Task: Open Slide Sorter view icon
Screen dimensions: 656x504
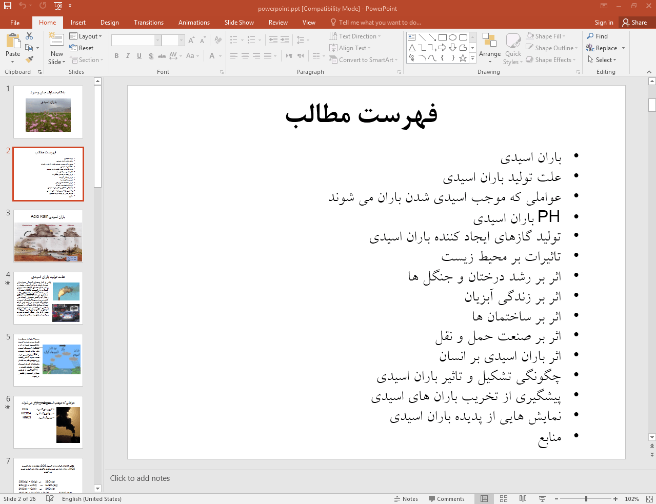Action: (503, 499)
